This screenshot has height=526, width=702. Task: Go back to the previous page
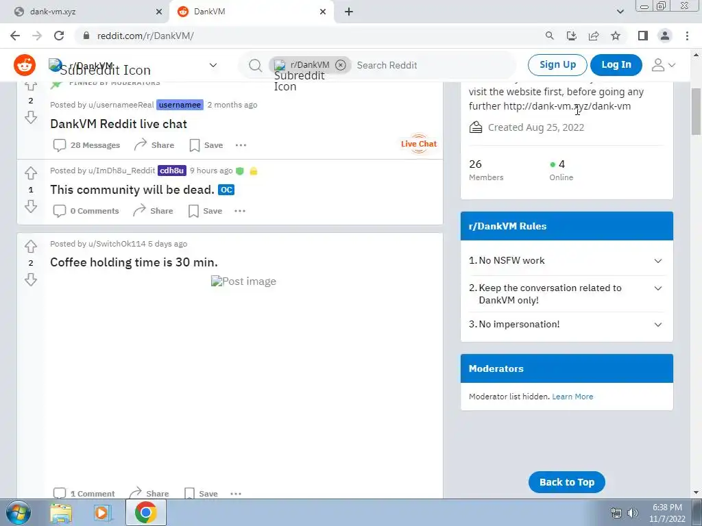tap(15, 36)
